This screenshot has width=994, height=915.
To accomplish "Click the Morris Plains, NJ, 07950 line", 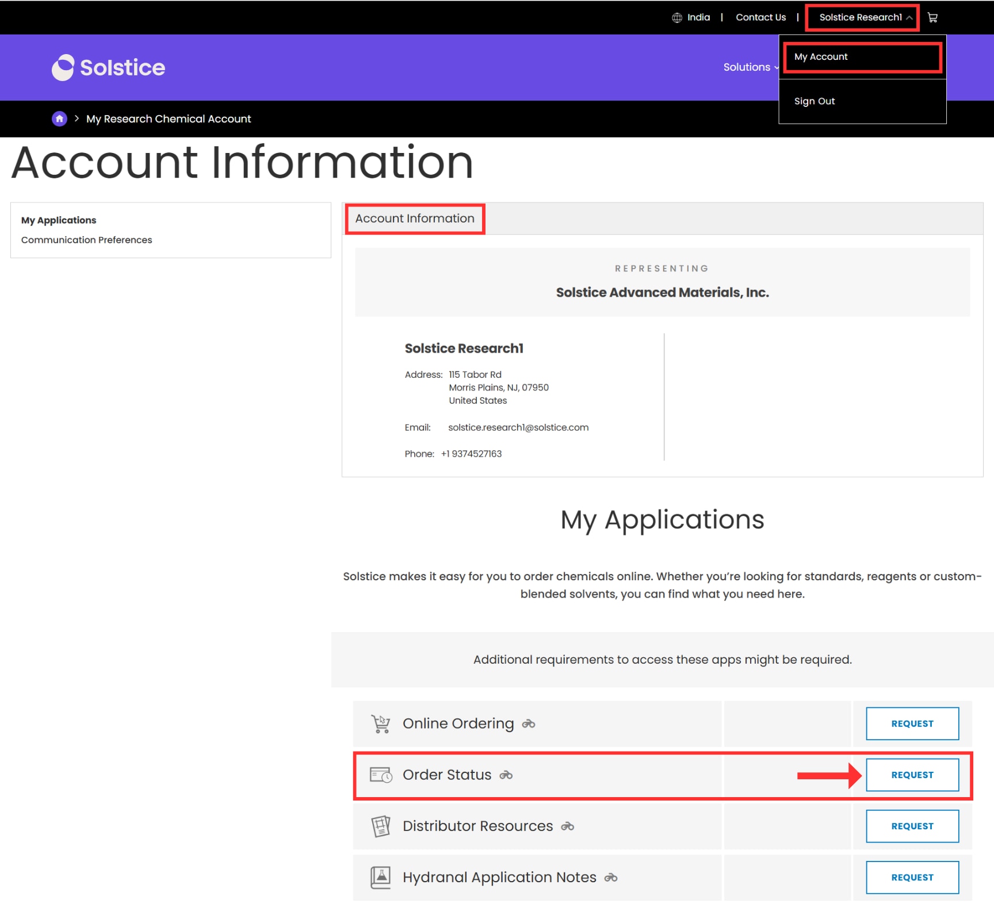I will (x=499, y=388).
